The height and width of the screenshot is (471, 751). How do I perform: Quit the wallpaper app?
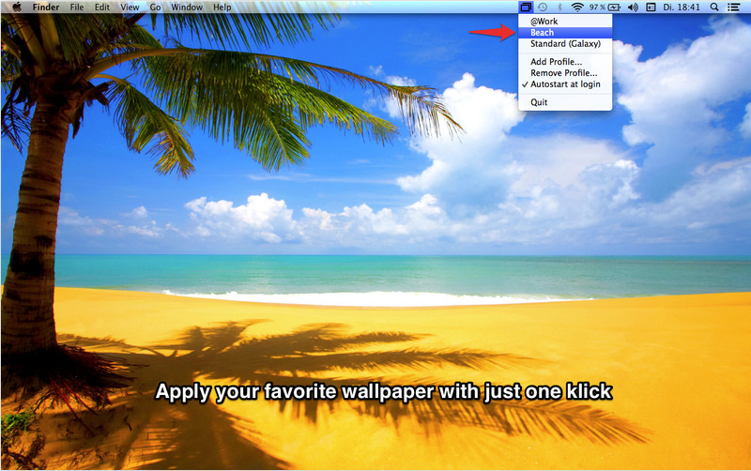(565, 102)
